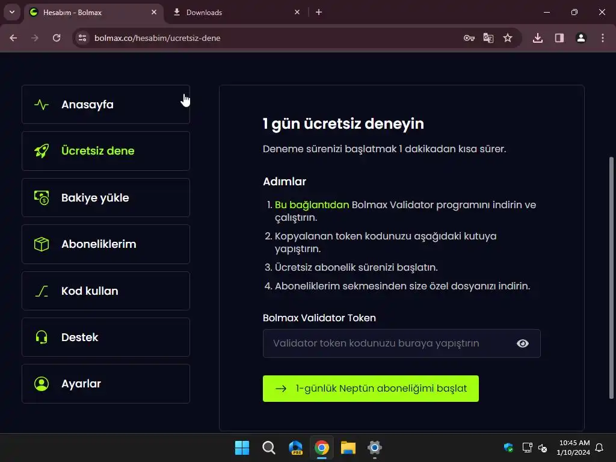The height and width of the screenshot is (462, 616).
Task: Click translate page icon
Action: click(488, 38)
